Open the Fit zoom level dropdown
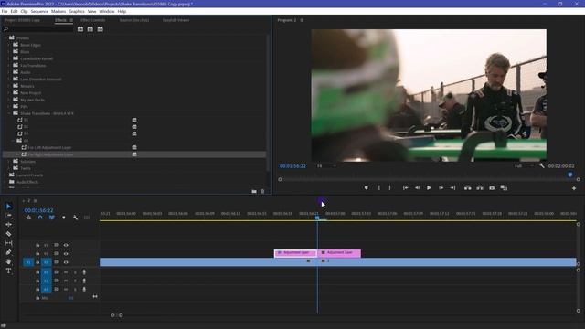The height and width of the screenshot is (329, 585). tap(326, 166)
